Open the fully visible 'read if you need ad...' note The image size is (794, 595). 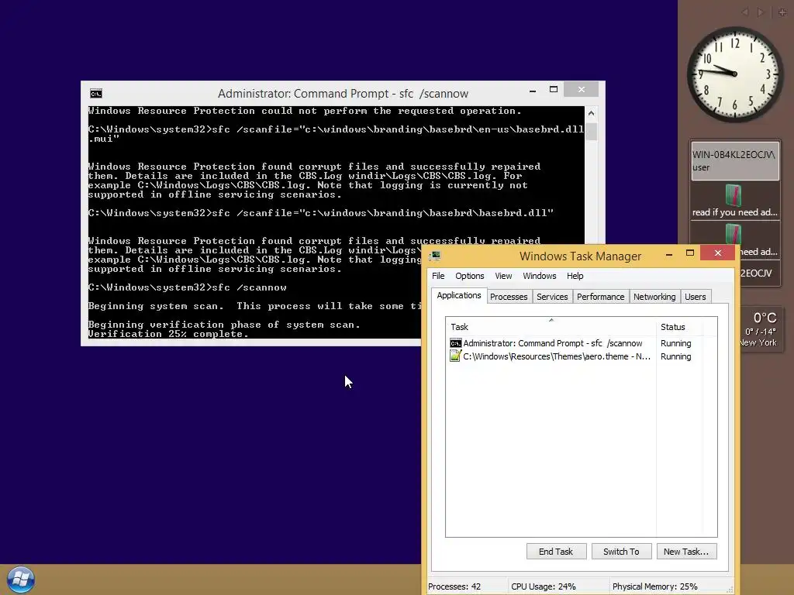(735, 201)
